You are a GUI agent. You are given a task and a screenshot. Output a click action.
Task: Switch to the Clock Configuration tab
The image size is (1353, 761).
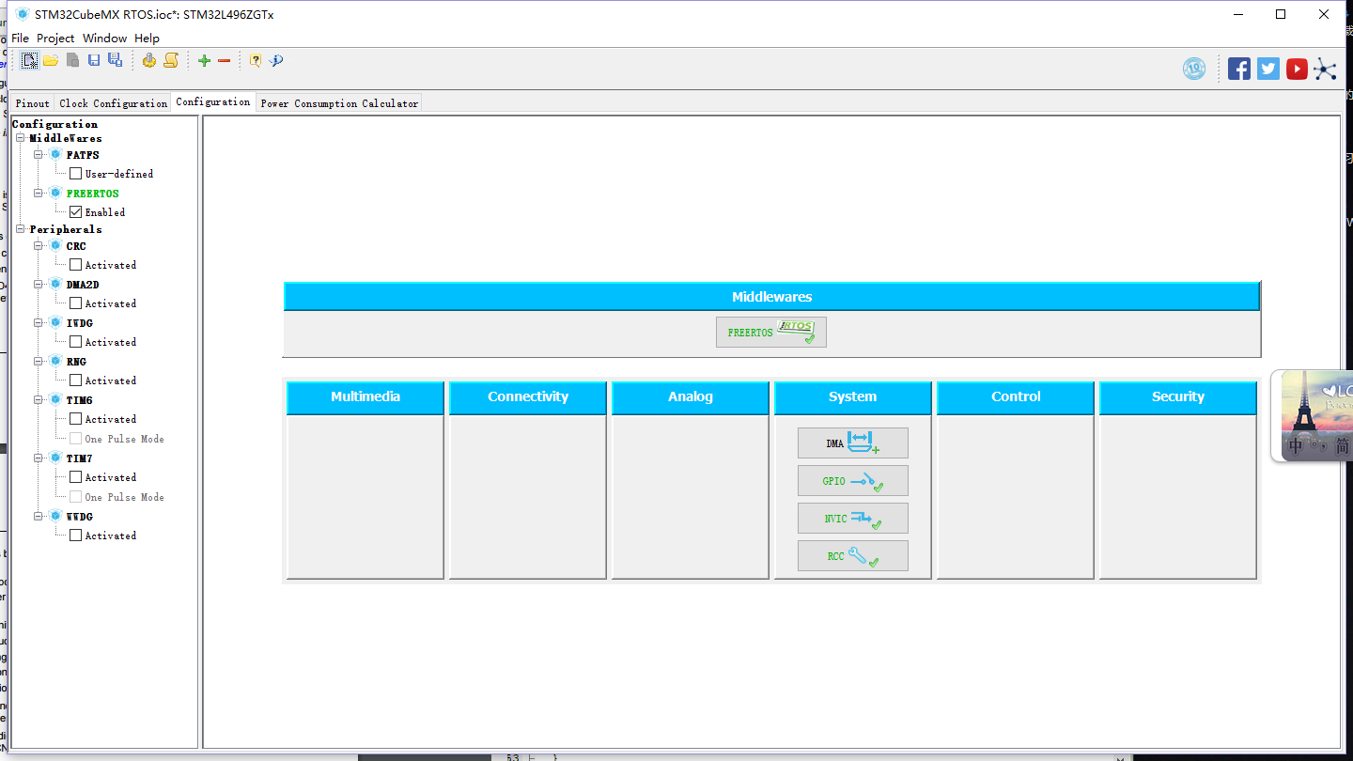(113, 103)
